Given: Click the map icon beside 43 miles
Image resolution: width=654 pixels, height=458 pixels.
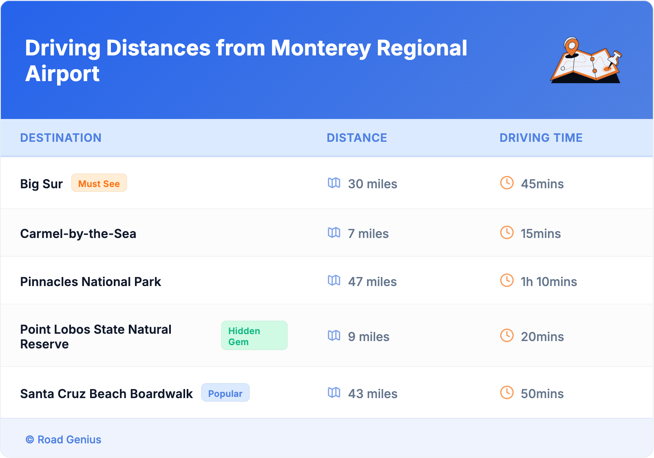Looking at the screenshot, I should (334, 393).
